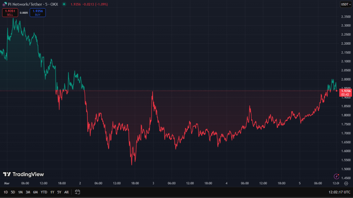Viewport: 353px width, 198px height.
Task: Open chart settings gear on the axis corner
Action: 346,184
